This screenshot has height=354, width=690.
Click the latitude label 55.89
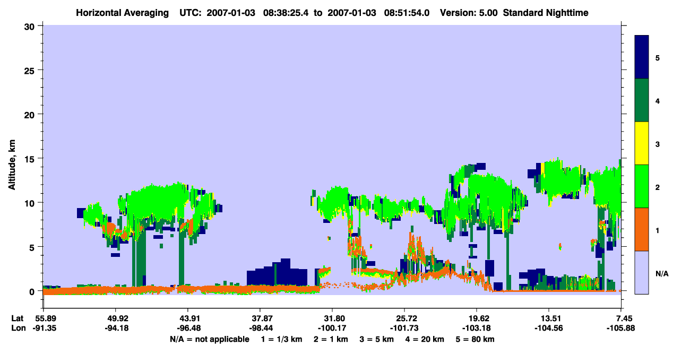click(x=44, y=318)
